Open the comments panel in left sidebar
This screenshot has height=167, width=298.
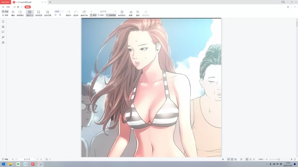[3, 32]
